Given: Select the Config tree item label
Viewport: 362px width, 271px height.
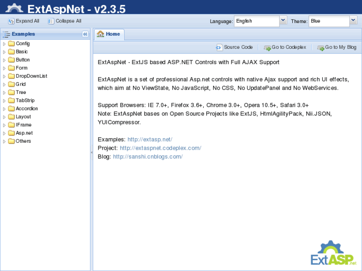Looking at the screenshot, I should point(22,44).
